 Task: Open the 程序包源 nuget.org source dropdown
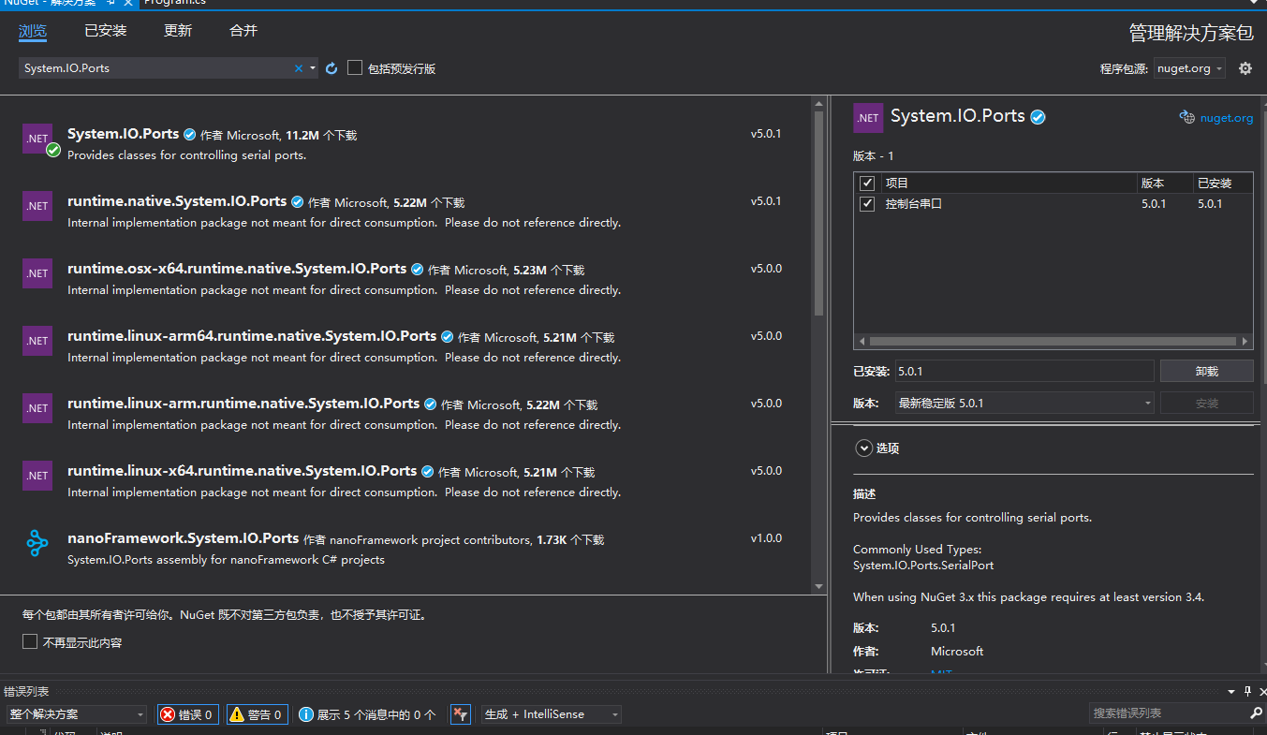click(1189, 68)
